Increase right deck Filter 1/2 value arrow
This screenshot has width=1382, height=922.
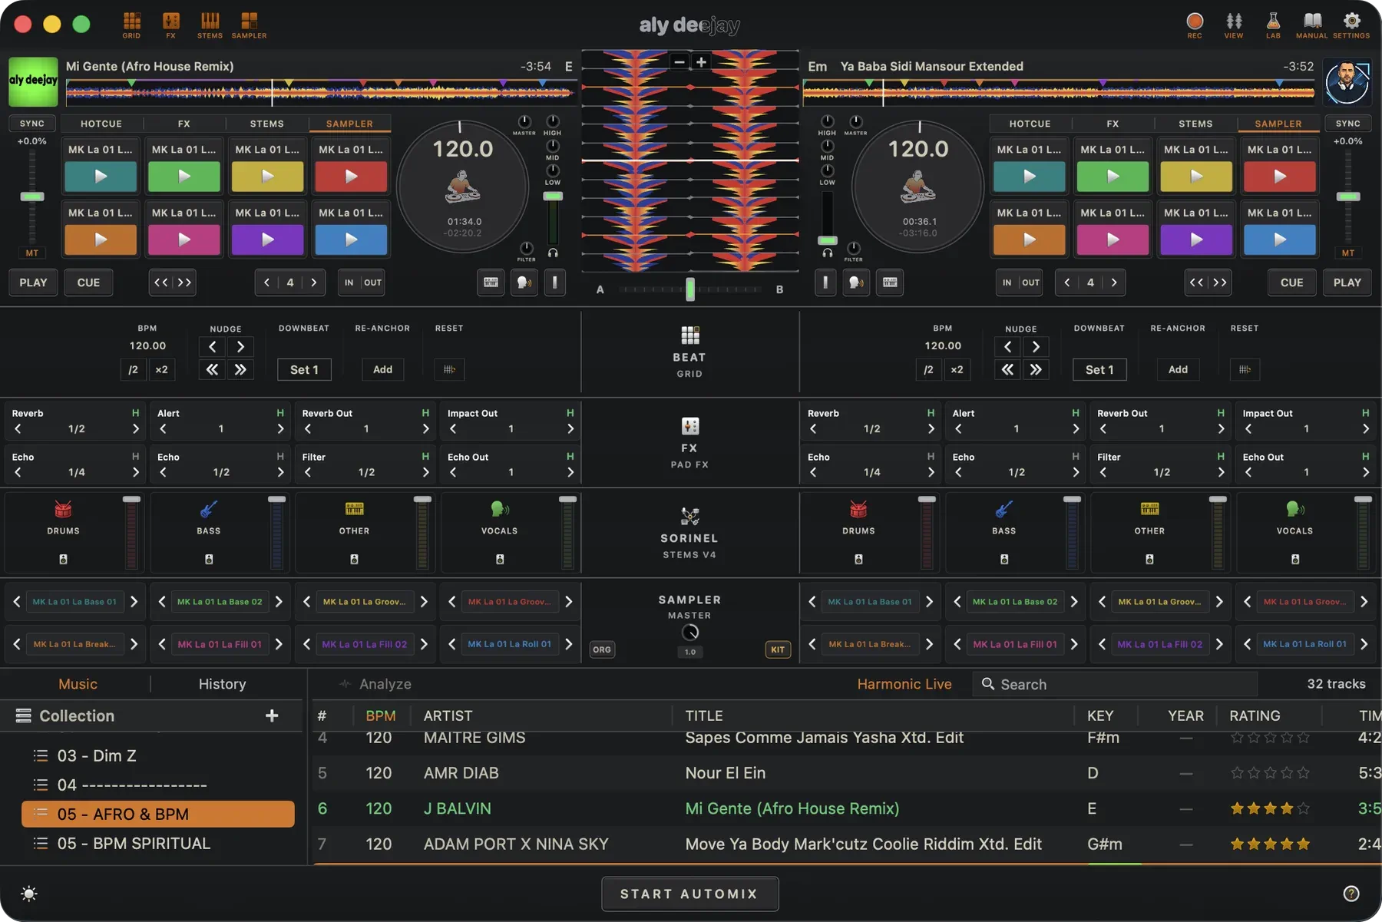click(x=1221, y=473)
